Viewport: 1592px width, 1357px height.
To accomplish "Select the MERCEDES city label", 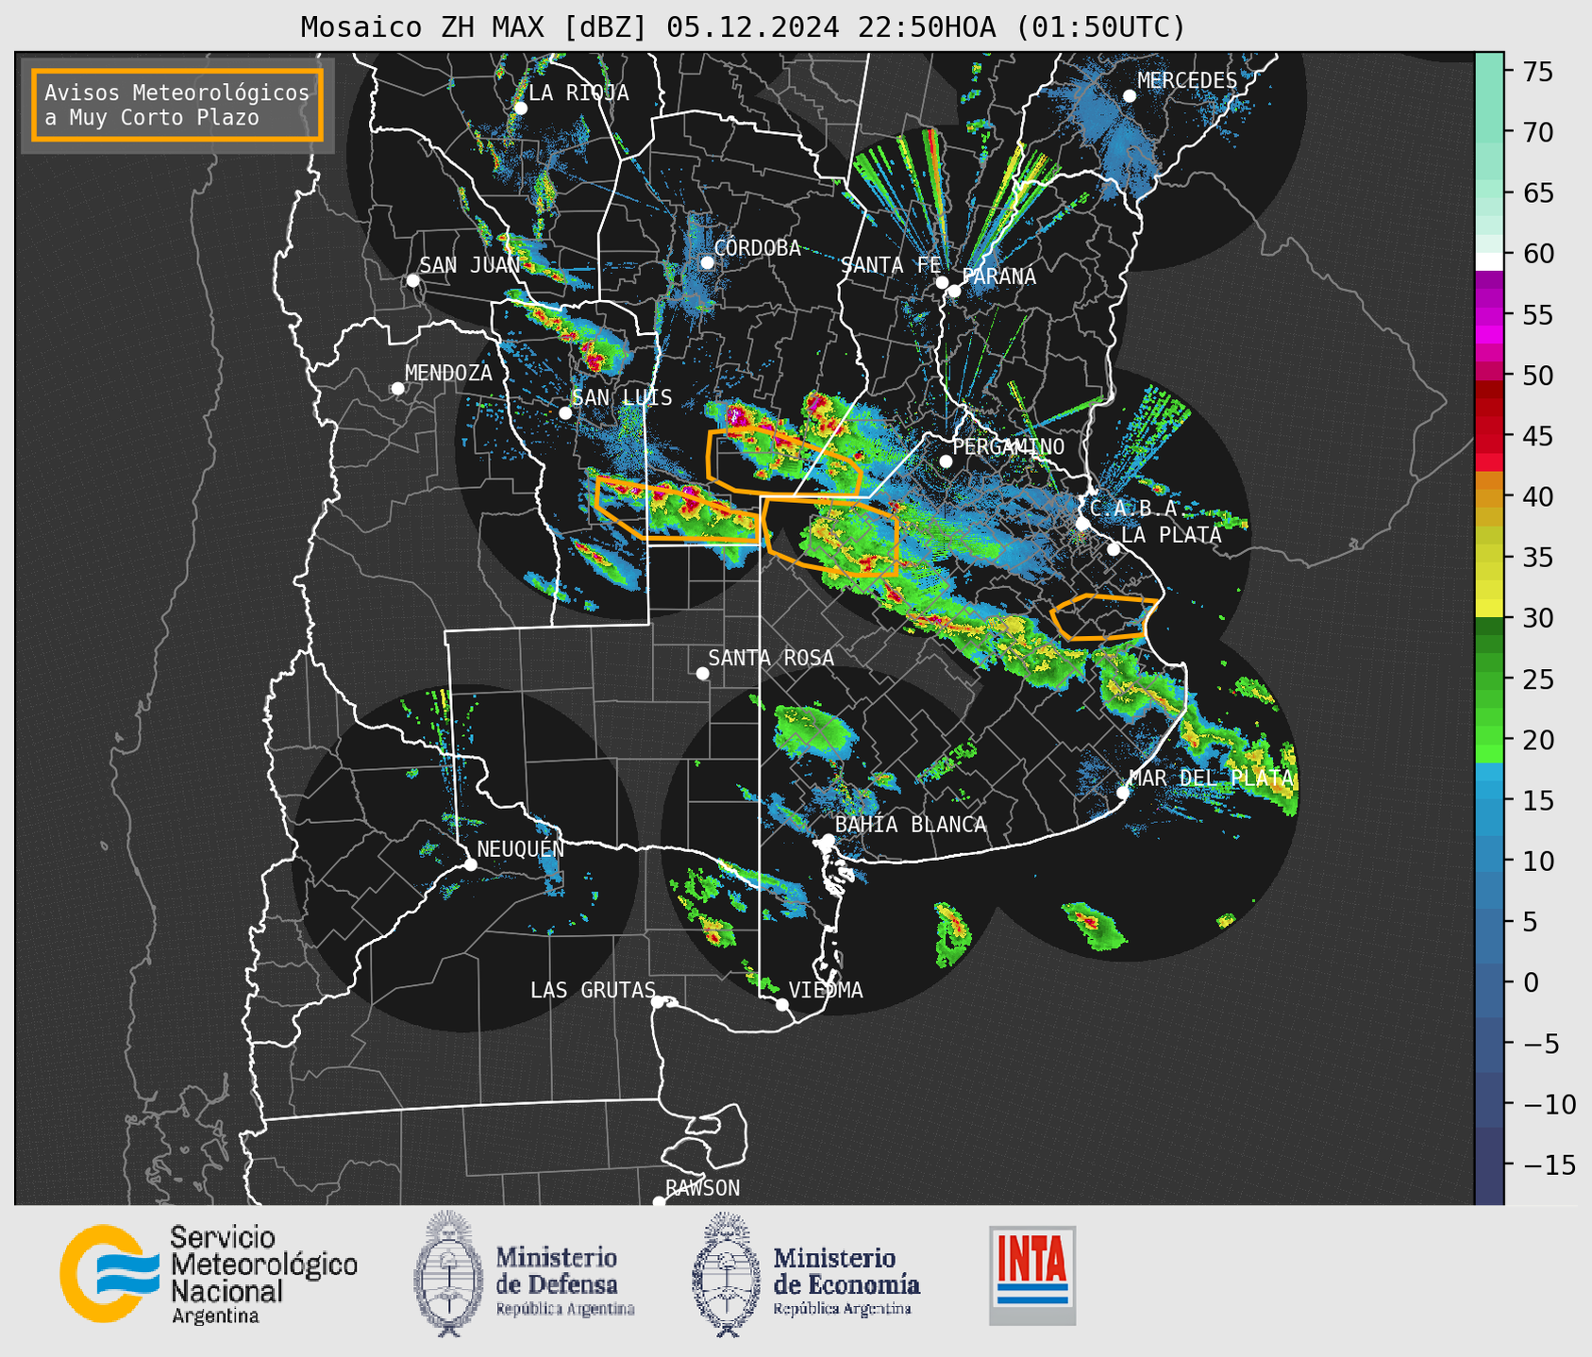I will point(1187,81).
